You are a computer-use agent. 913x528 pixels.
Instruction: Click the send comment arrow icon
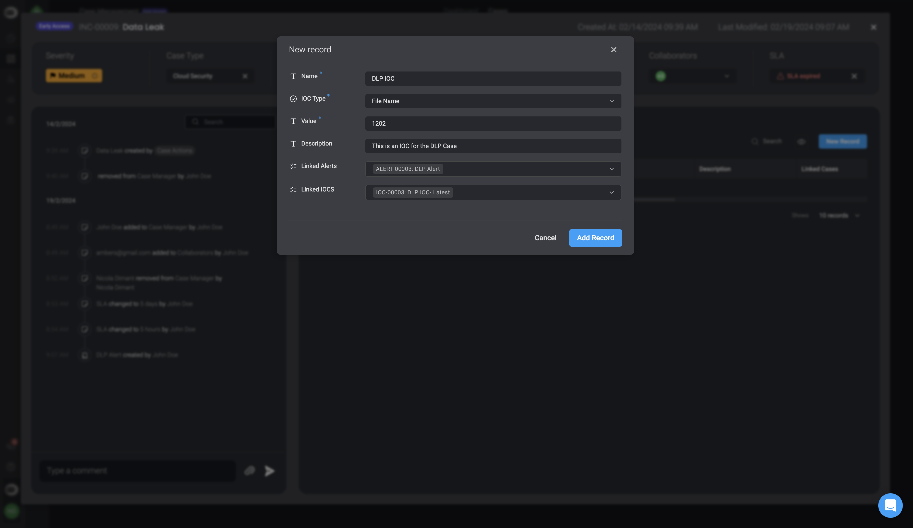[x=269, y=471]
